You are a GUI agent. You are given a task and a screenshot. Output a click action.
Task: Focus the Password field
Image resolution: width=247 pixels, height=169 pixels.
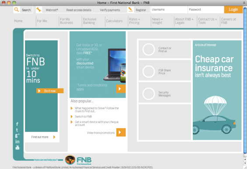pos(206,10)
